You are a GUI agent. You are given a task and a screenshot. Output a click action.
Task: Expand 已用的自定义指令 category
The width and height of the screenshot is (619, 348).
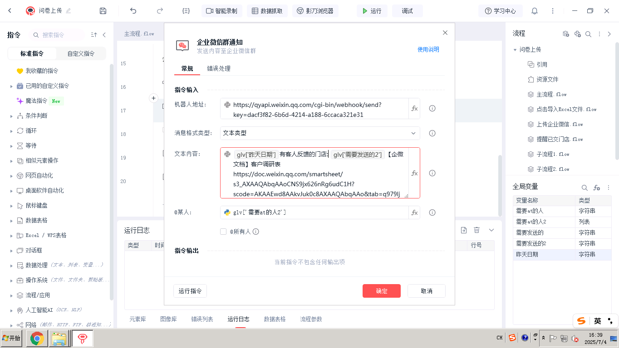coord(11,86)
